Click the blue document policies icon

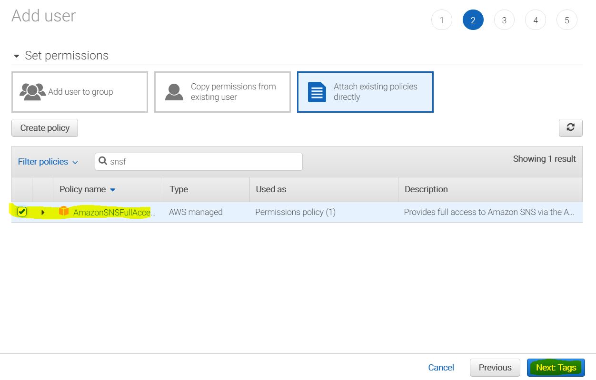point(317,92)
